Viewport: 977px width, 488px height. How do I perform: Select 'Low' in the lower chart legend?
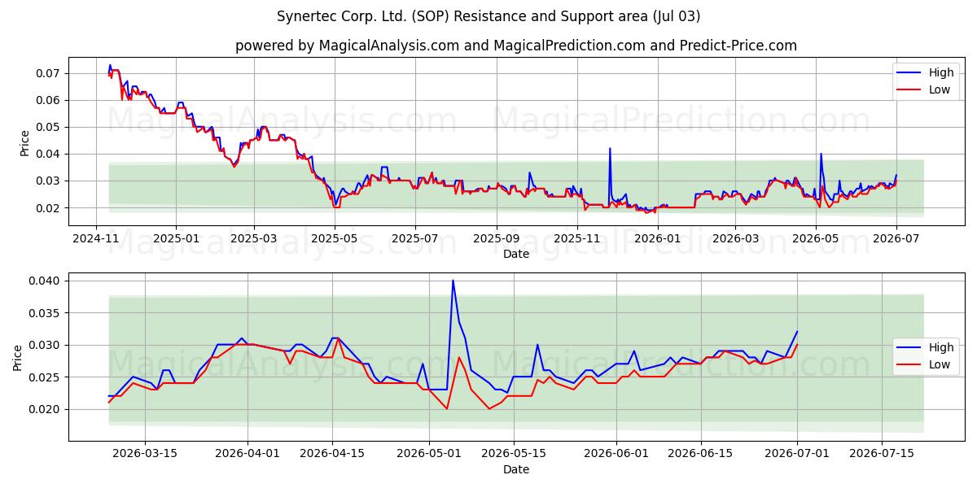[x=940, y=364]
